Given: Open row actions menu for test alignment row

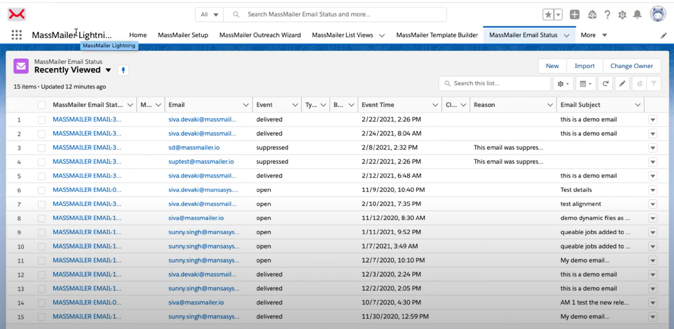Looking at the screenshot, I should tap(653, 204).
